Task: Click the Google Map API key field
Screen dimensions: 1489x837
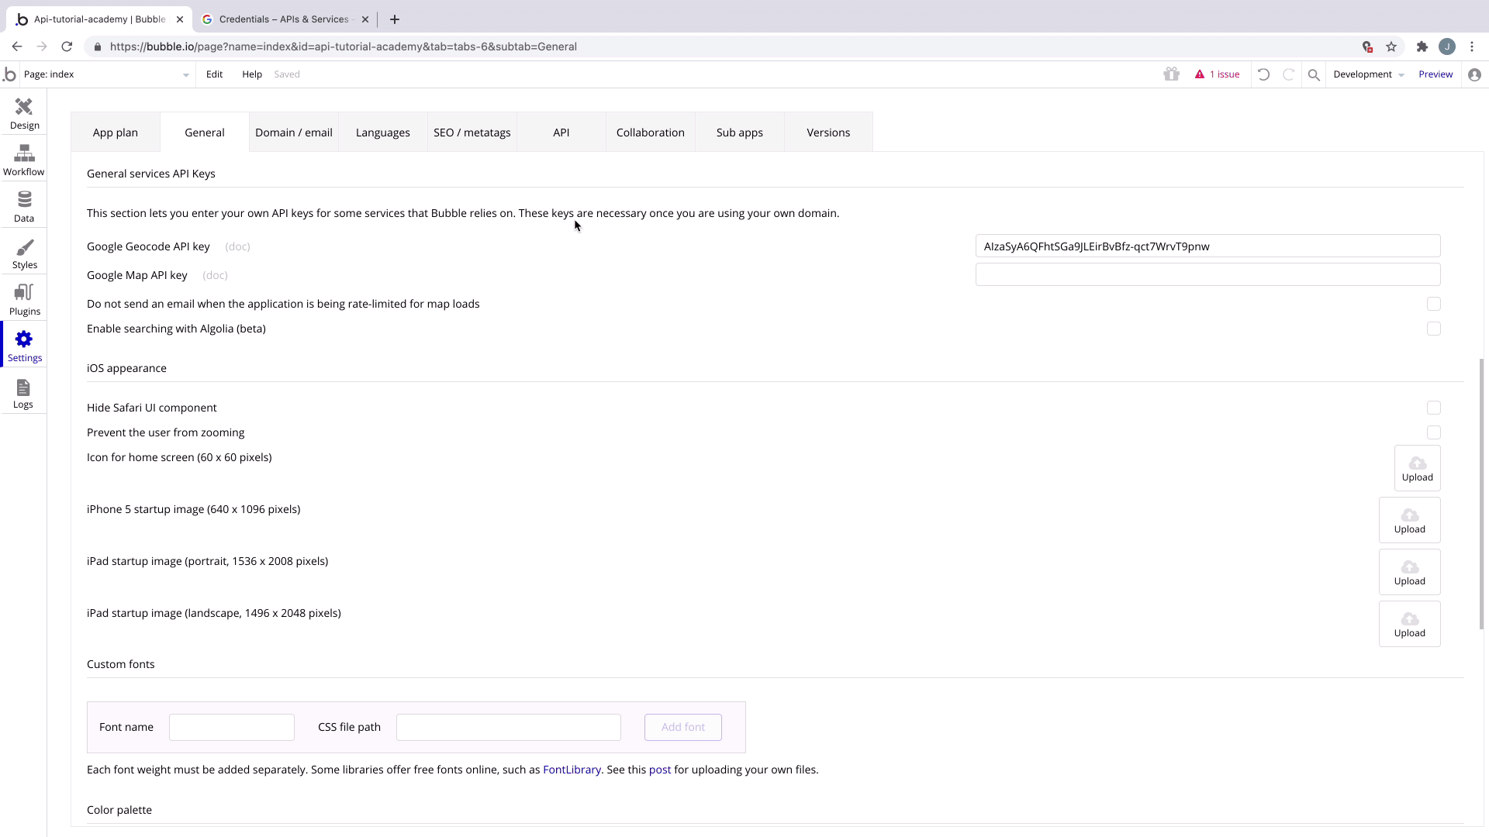Action: tap(1207, 274)
